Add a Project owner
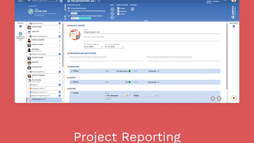Image resolution: width=254 pixels, height=143 pixels. click(x=60, y=23)
